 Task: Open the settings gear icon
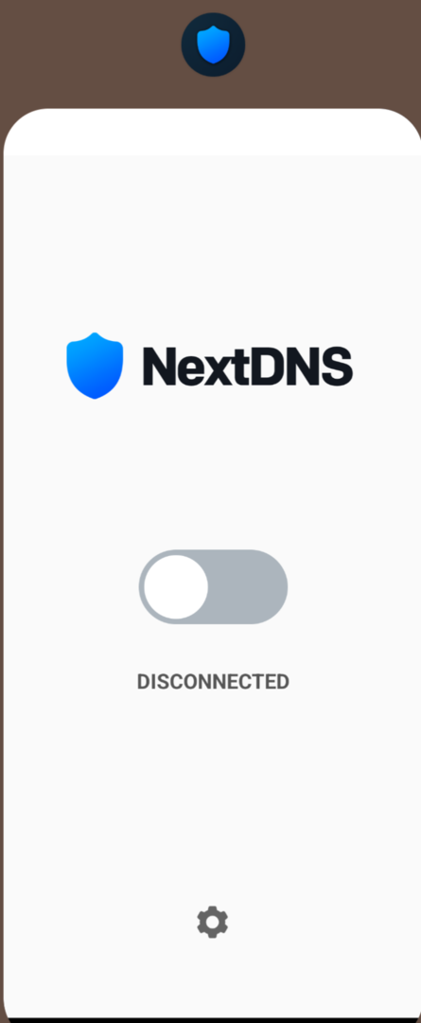coord(213,922)
